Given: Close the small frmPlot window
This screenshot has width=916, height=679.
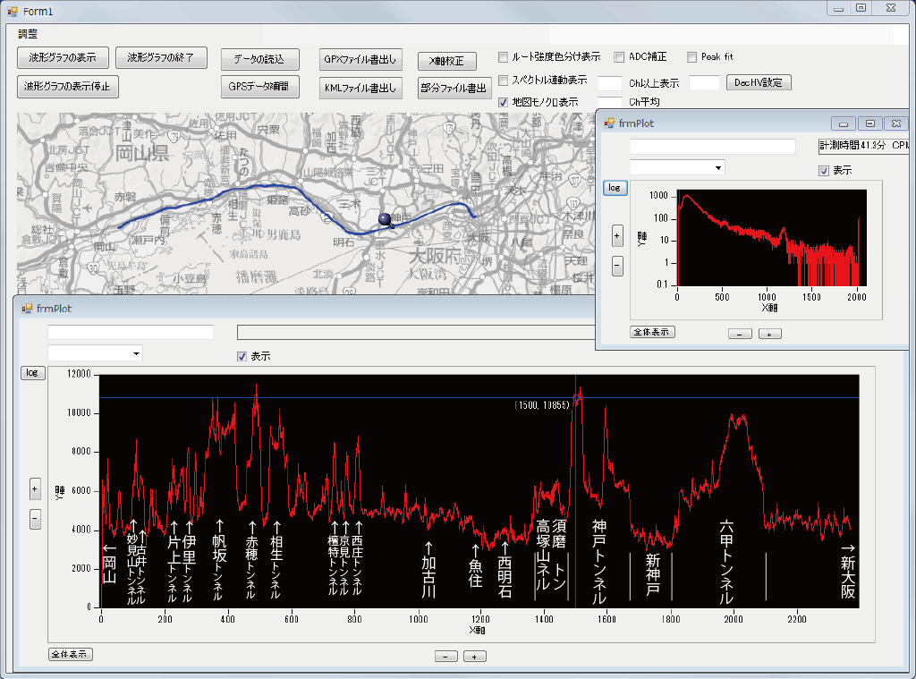Looking at the screenshot, I should 896,123.
